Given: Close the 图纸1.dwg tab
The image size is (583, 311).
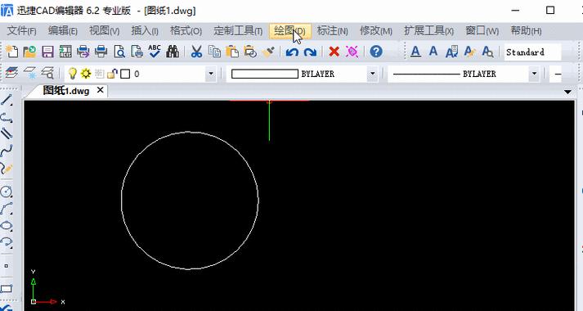Looking at the screenshot, I should click(x=100, y=90).
